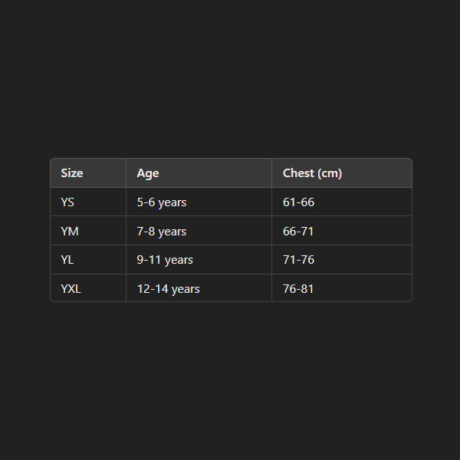Screen dimensions: 460x460
Task: Click the table header row
Action: (x=230, y=173)
